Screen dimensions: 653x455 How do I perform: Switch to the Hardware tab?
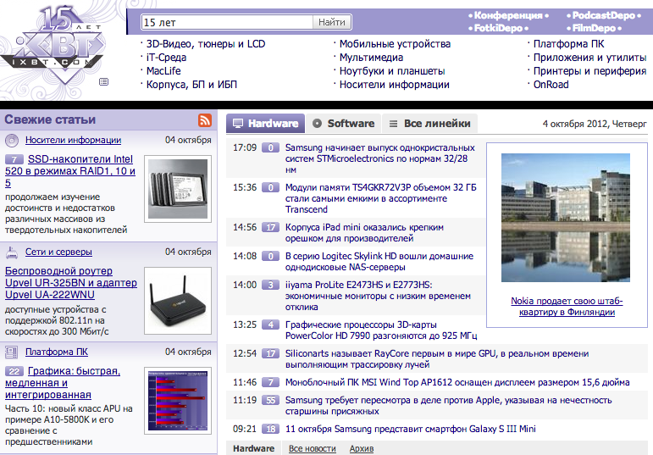[266, 124]
